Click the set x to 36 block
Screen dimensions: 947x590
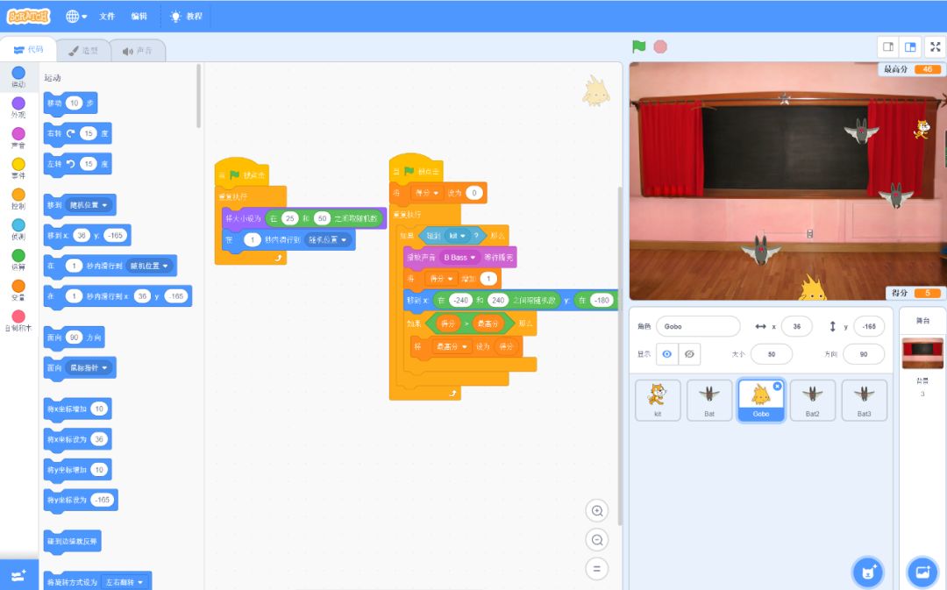point(78,439)
